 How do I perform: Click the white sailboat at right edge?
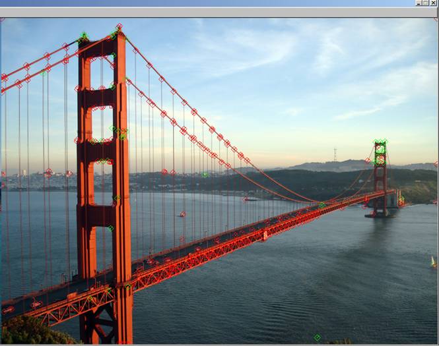(433, 262)
